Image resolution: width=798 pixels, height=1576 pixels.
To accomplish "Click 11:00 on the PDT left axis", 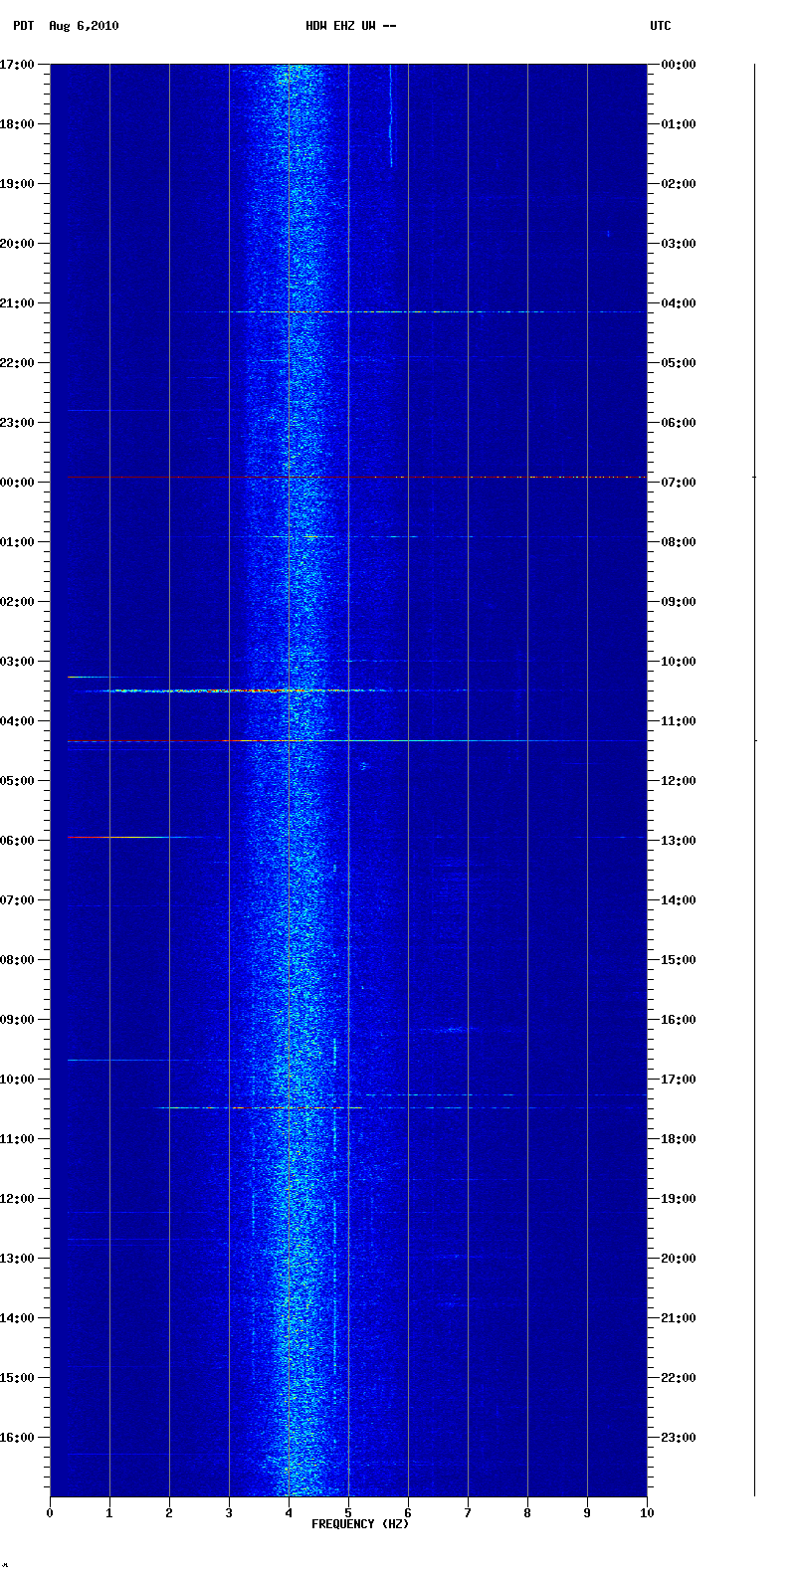I will click(x=19, y=1139).
